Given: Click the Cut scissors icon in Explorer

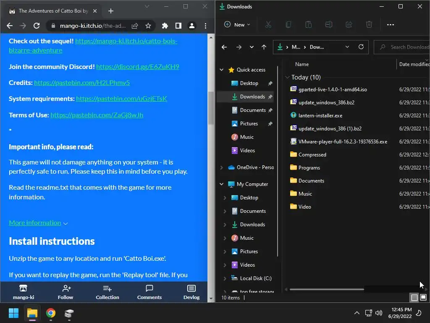Looking at the screenshot, I should tap(268, 24).
